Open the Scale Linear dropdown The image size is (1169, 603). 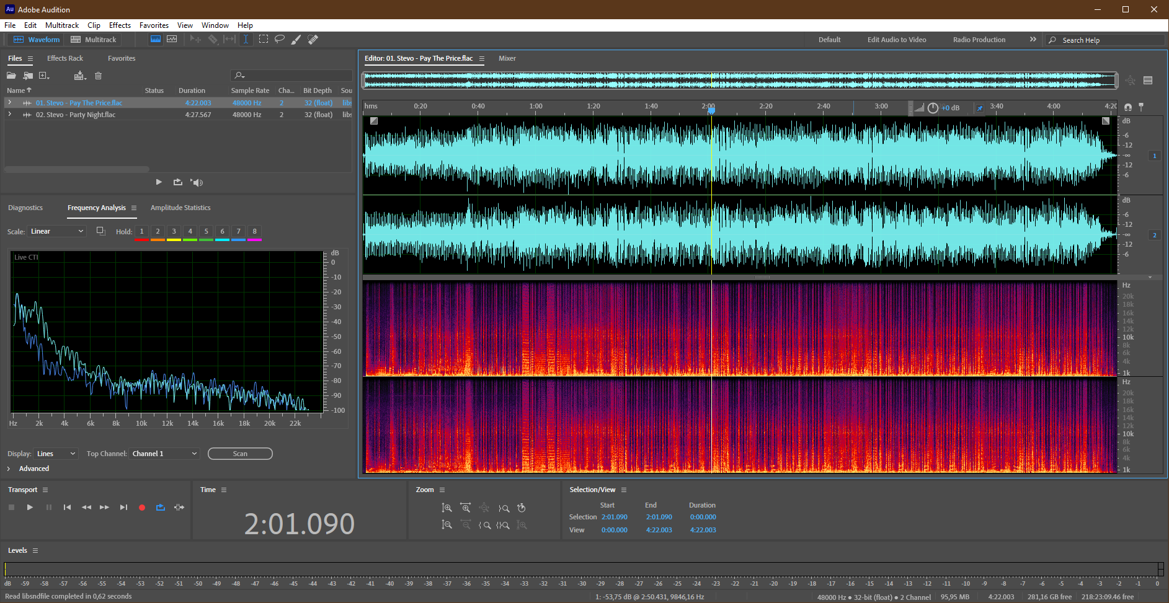click(57, 231)
